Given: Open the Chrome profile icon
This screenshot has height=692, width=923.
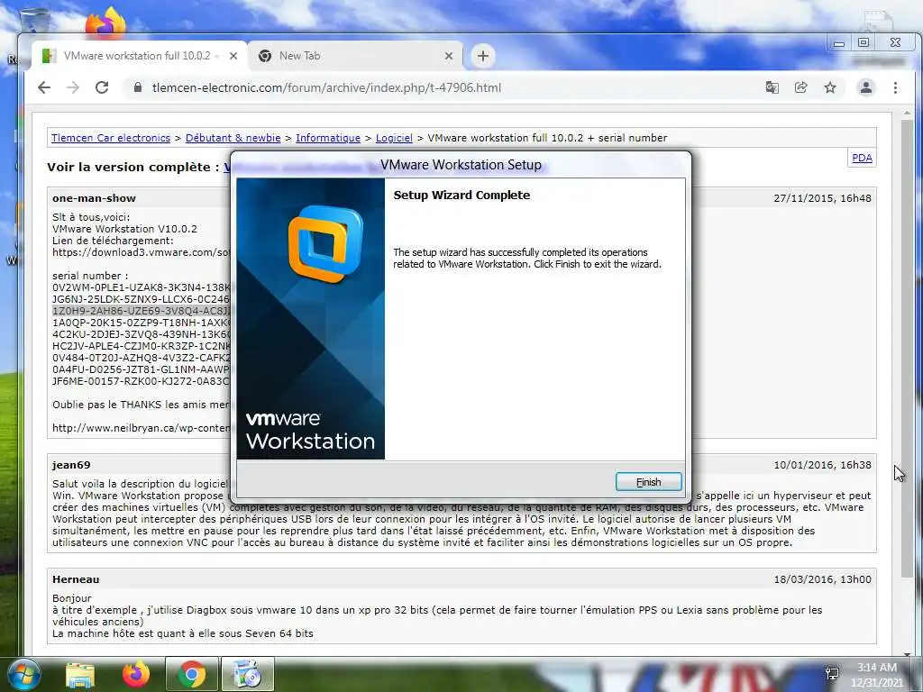Looking at the screenshot, I should pyautogui.click(x=866, y=87).
